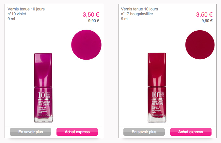Click the Bourjois logo on the red bottle
Viewport: 221px width, 143px height.
157,116
